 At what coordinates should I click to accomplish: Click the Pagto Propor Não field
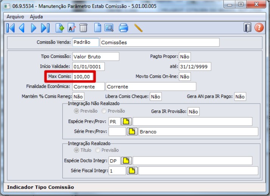click(185, 56)
